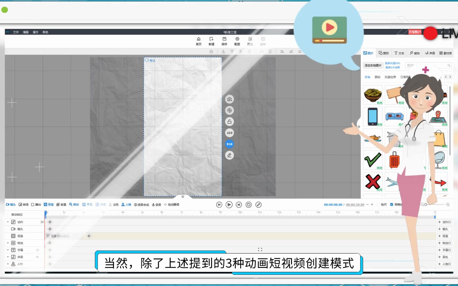This screenshot has height=286, width=458.
Task: Click the loop replay button
Action: coord(249,205)
